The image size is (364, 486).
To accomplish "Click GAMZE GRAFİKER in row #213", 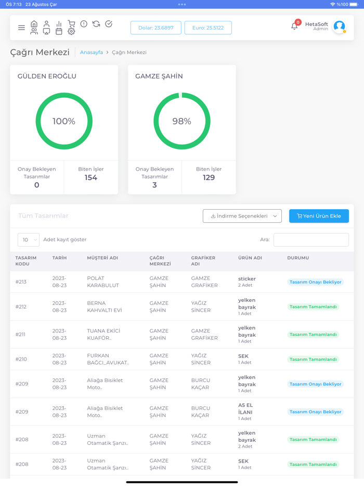I will click(x=204, y=282).
